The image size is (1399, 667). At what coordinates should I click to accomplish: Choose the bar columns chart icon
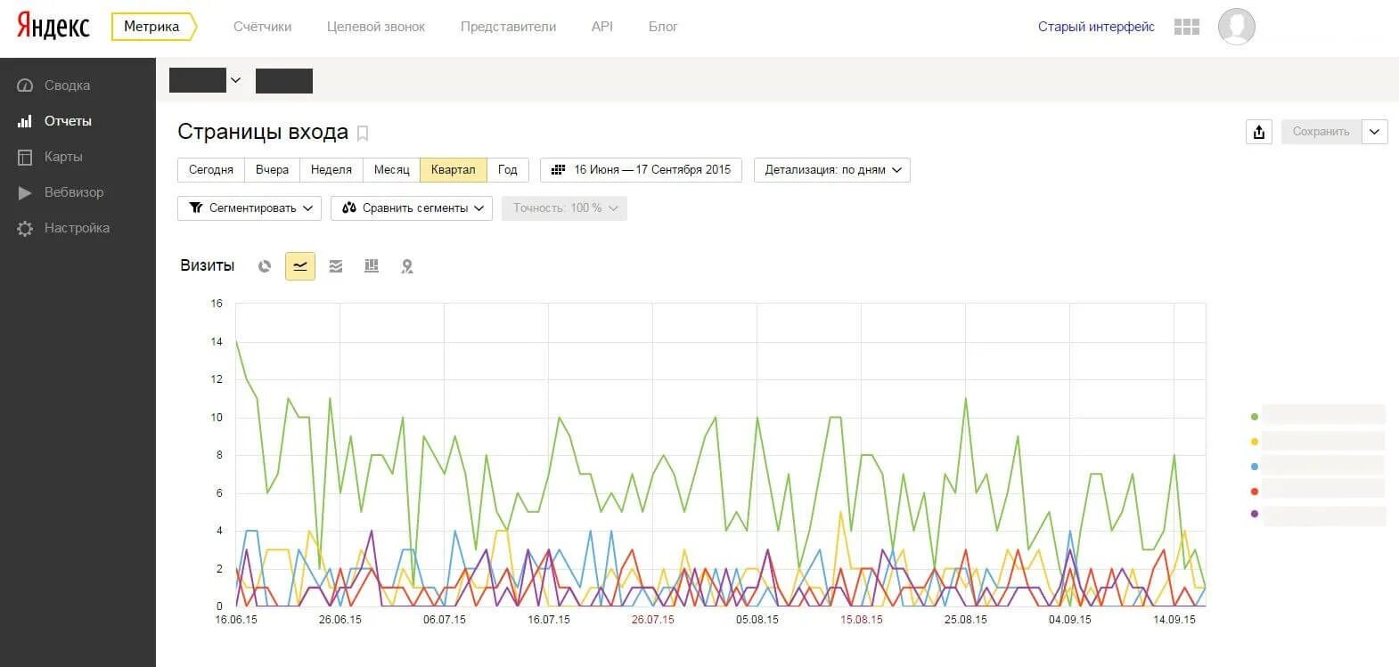(x=372, y=266)
